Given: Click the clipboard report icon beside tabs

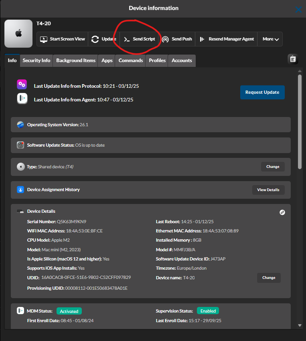Looking at the screenshot, I should (293, 59).
